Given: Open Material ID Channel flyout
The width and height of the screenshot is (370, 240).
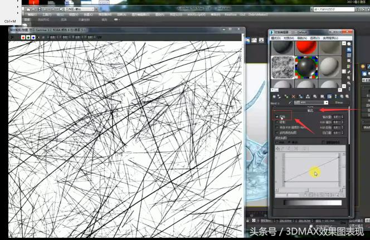Looking at the screenshot, I should [x=322, y=96].
